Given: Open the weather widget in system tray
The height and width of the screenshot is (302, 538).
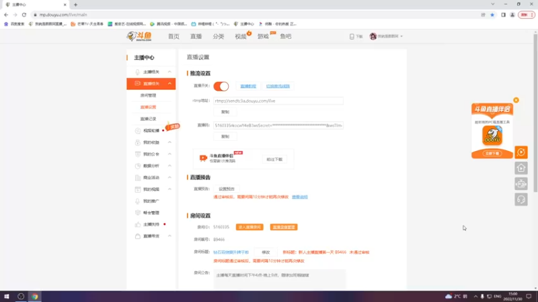Looking at the screenshot, I should tap(456, 297).
